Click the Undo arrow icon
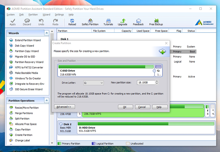The width and height of the screenshot is (220, 152). tap(41, 21)
